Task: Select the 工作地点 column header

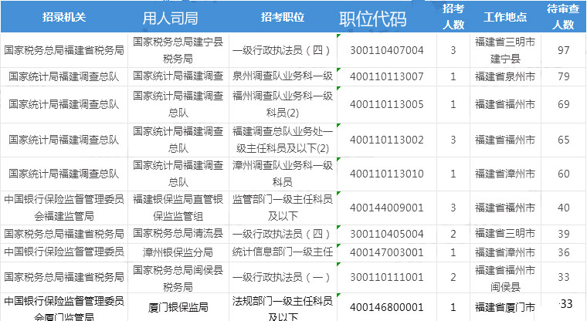Action: (x=505, y=17)
